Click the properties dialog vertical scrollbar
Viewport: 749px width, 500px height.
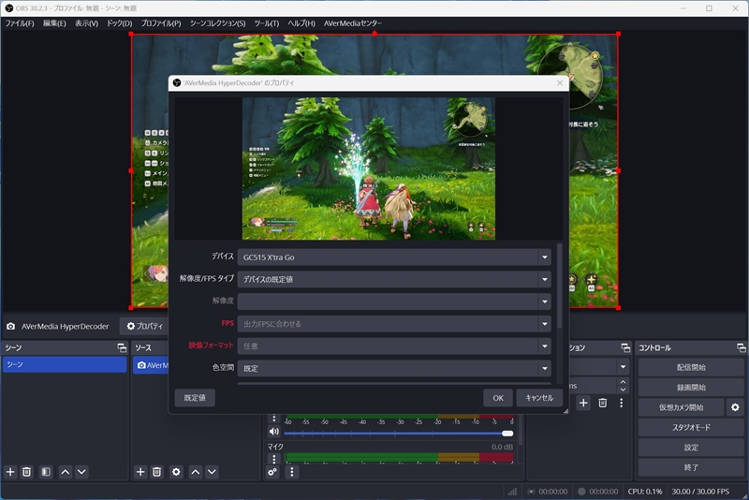[559, 287]
